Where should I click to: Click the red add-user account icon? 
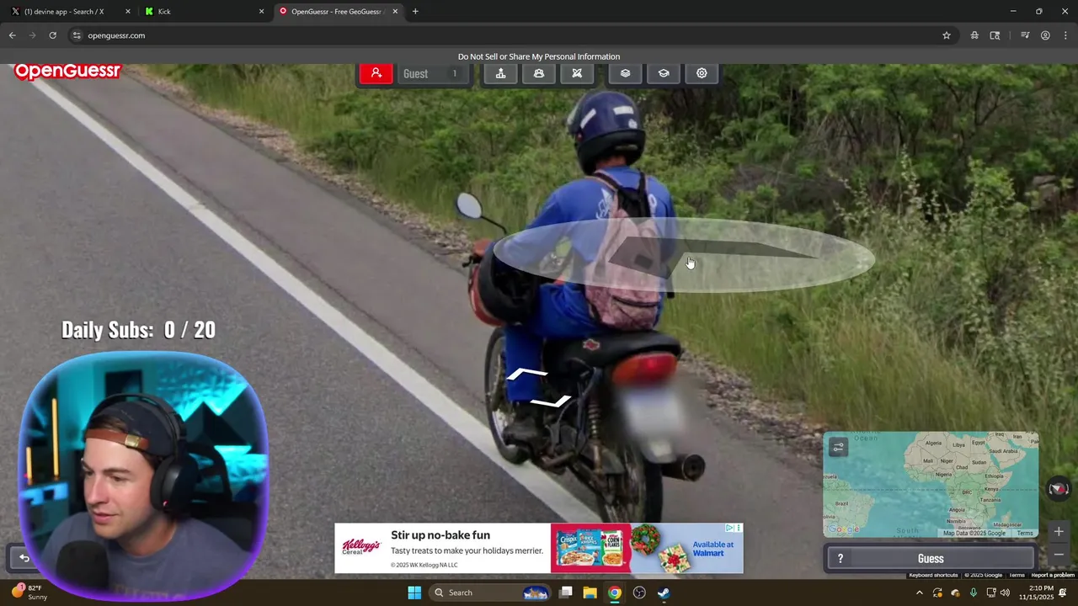[x=376, y=73]
